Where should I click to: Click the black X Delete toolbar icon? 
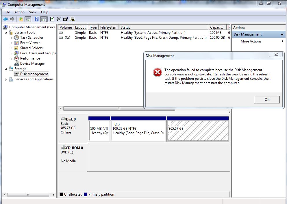tap(59, 19)
